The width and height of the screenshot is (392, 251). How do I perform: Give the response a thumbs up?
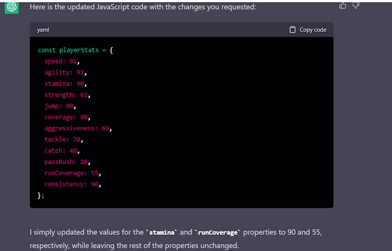pos(343,5)
